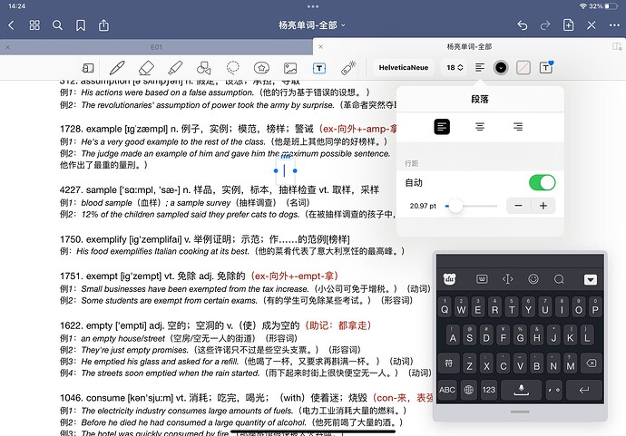
Task: Close the E01 tab
Action: coord(7,47)
